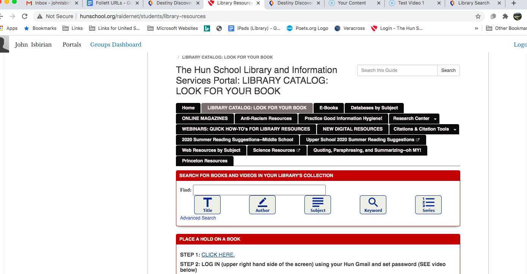The width and height of the screenshot is (527, 274).
Task: Click the browser address bar URL
Action: [143, 16]
